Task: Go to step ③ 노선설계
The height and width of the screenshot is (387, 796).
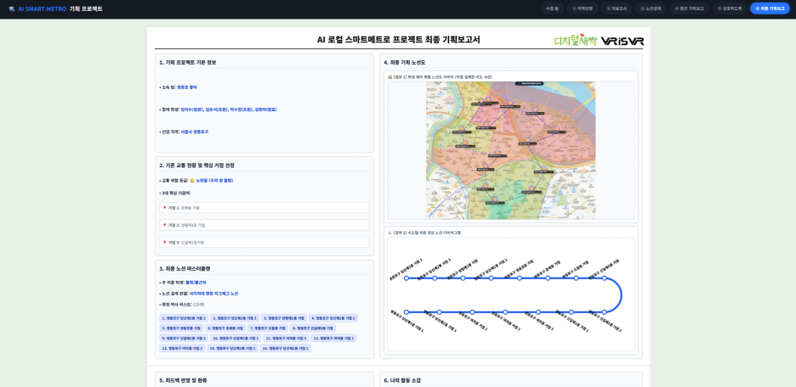Action: coord(651,8)
